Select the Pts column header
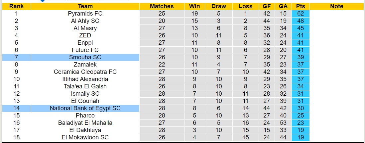This screenshot has width=365, height=143. (301, 6)
